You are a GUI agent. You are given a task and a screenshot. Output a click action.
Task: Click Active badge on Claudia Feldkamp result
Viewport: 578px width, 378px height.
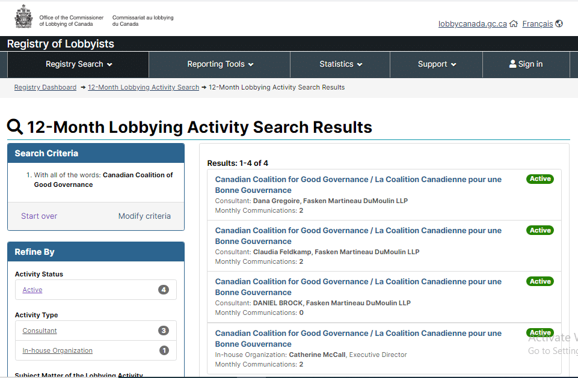tap(540, 230)
